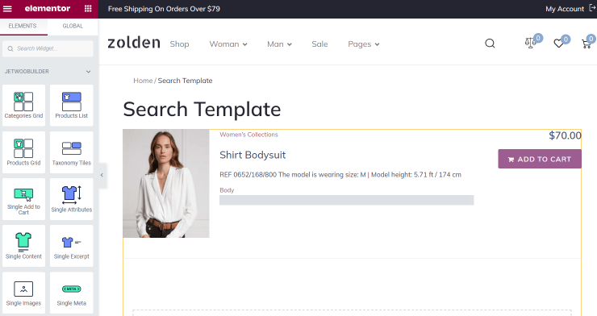Click the logout icon next to My Account

592,8
